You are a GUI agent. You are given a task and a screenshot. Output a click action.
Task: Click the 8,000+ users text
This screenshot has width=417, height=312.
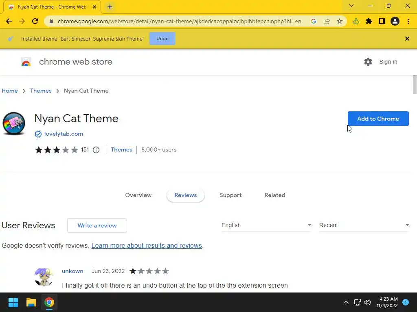[x=159, y=149]
